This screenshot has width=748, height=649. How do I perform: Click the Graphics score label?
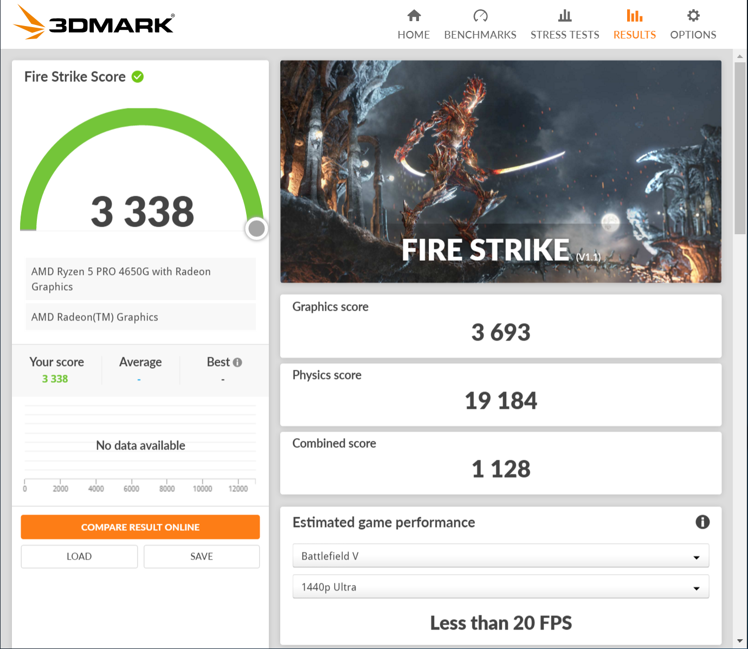point(331,307)
